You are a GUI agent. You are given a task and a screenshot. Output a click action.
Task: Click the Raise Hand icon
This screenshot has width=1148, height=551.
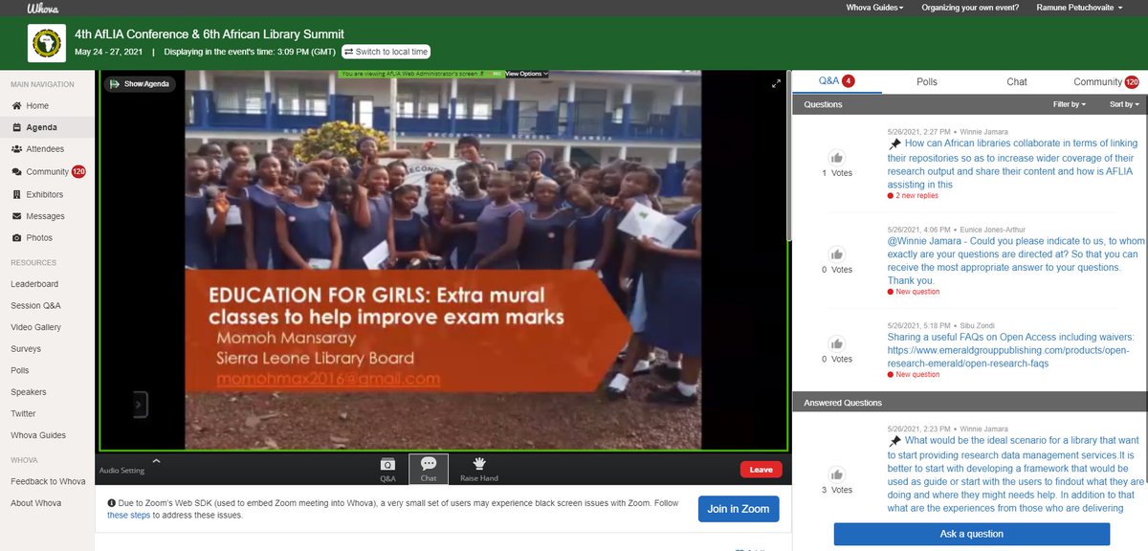tap(479, 469)
